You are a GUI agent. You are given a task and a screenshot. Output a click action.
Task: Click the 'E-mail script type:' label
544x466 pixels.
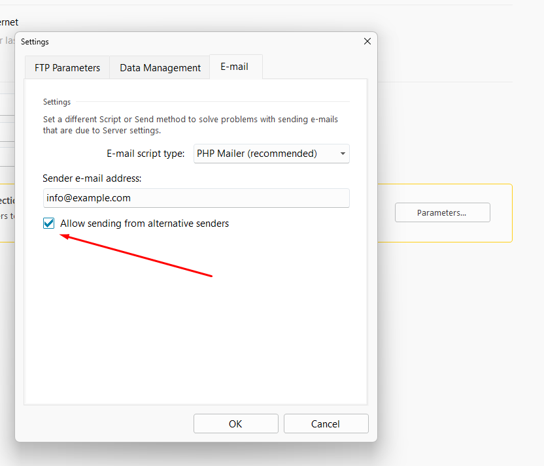point(146,154)
